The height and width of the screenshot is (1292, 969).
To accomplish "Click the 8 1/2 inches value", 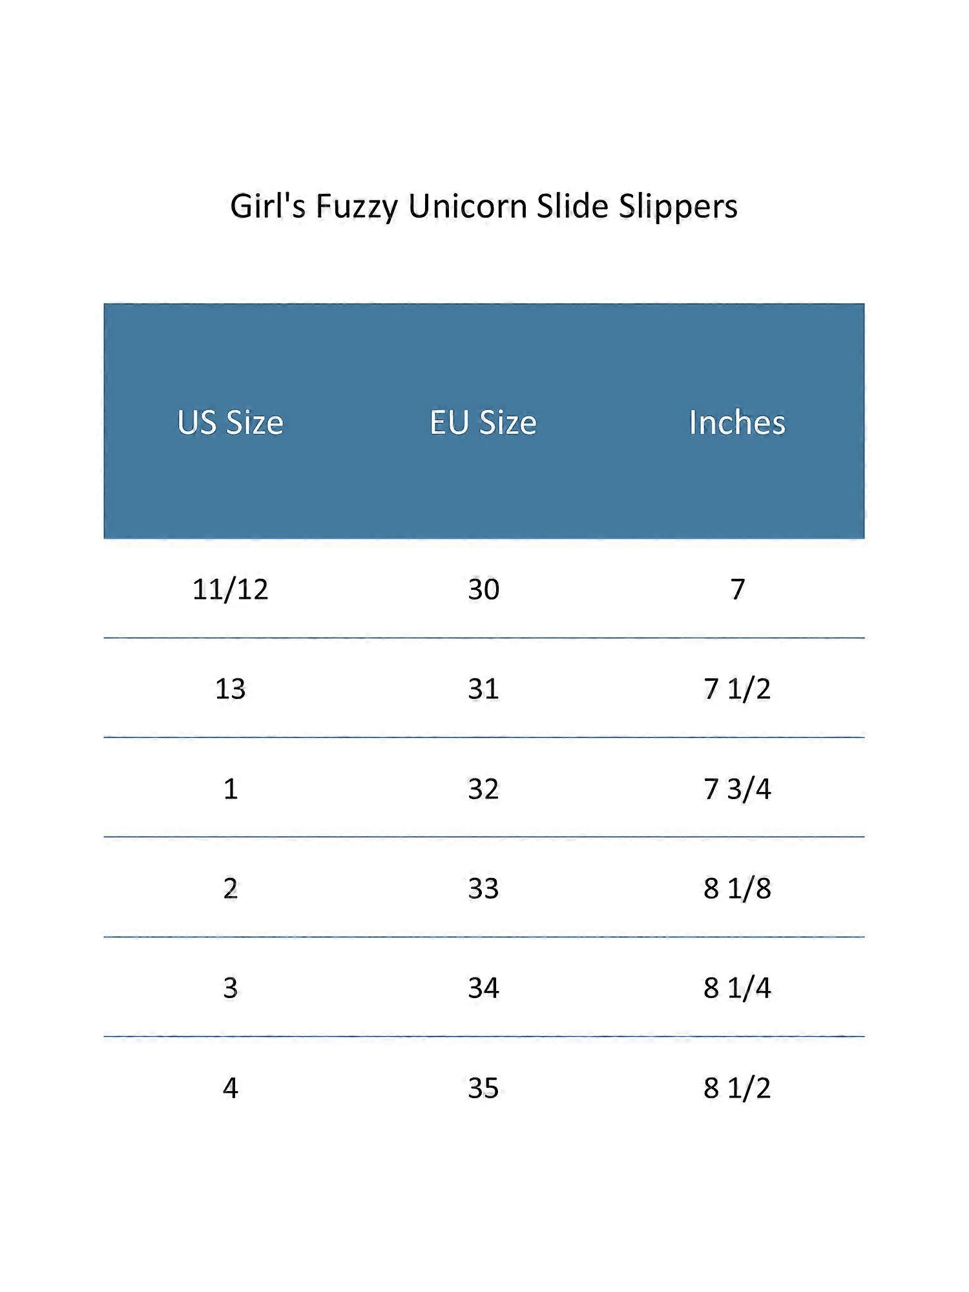I will coord(738,1089).
